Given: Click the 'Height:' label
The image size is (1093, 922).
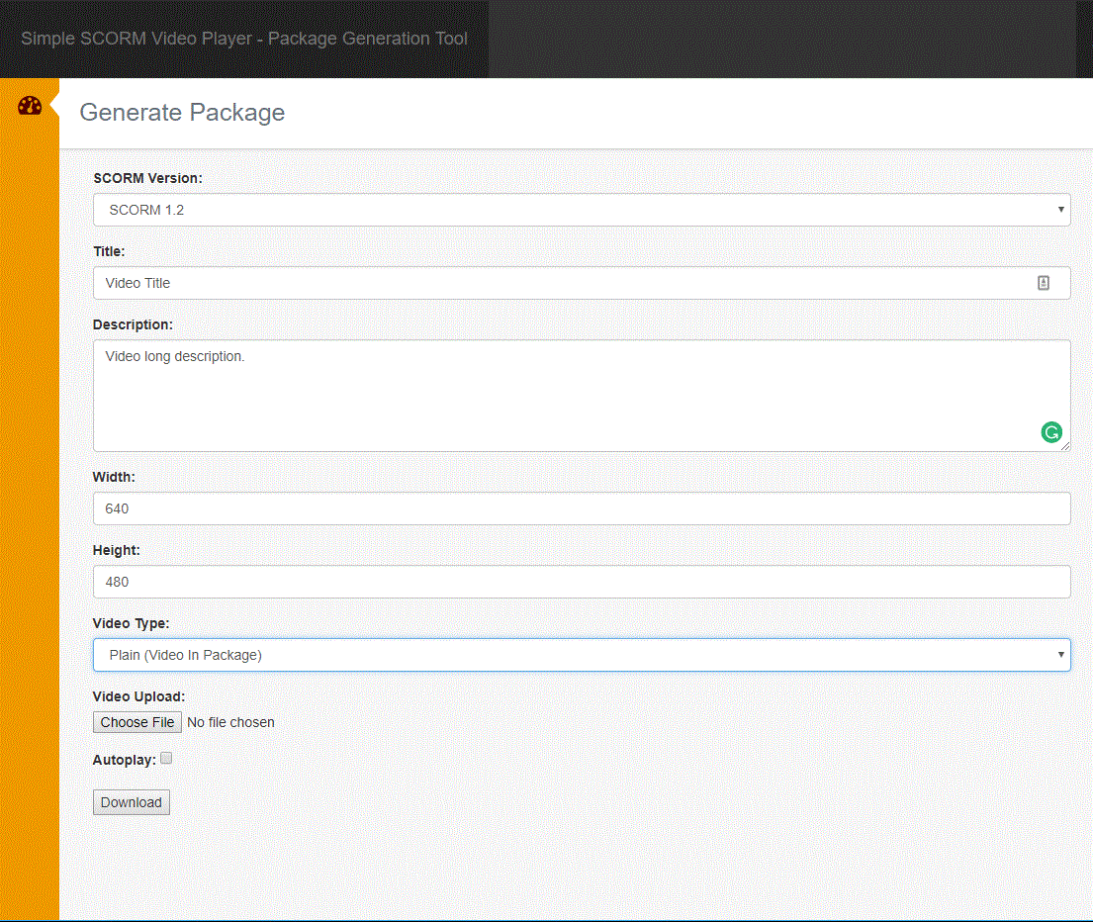Looking at the screenshot, I should (117, 551).
